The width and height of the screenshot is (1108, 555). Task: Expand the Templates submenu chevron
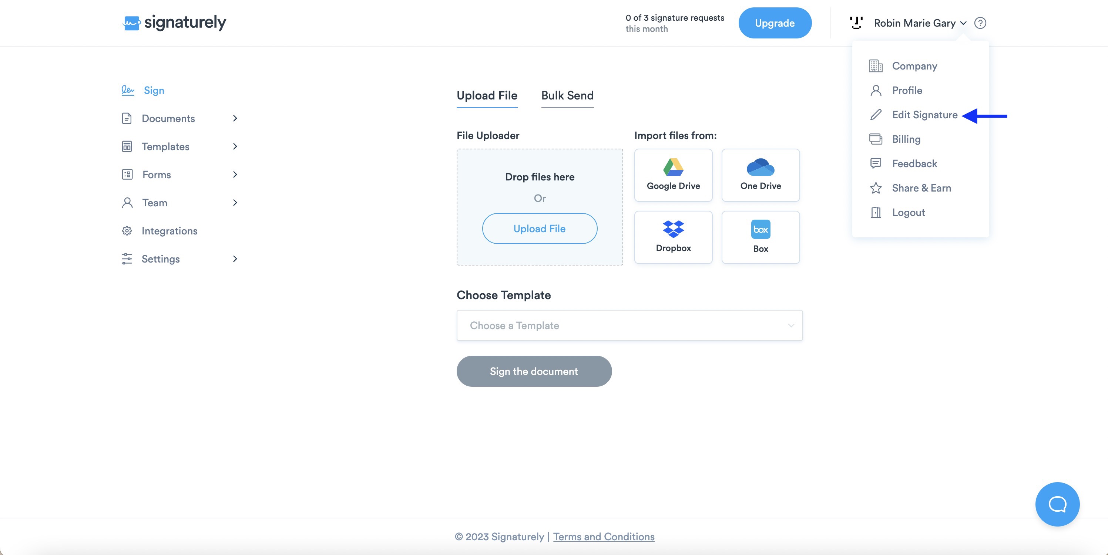point(235,146)
